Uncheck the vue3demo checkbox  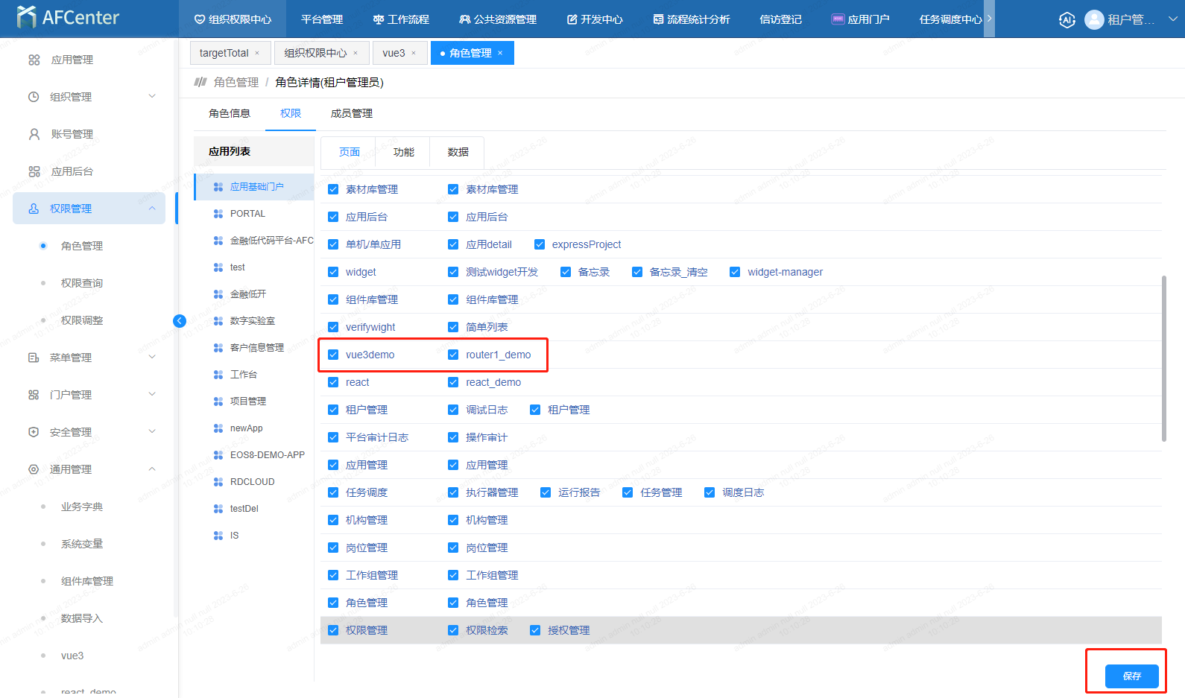(x=333, y=355)
